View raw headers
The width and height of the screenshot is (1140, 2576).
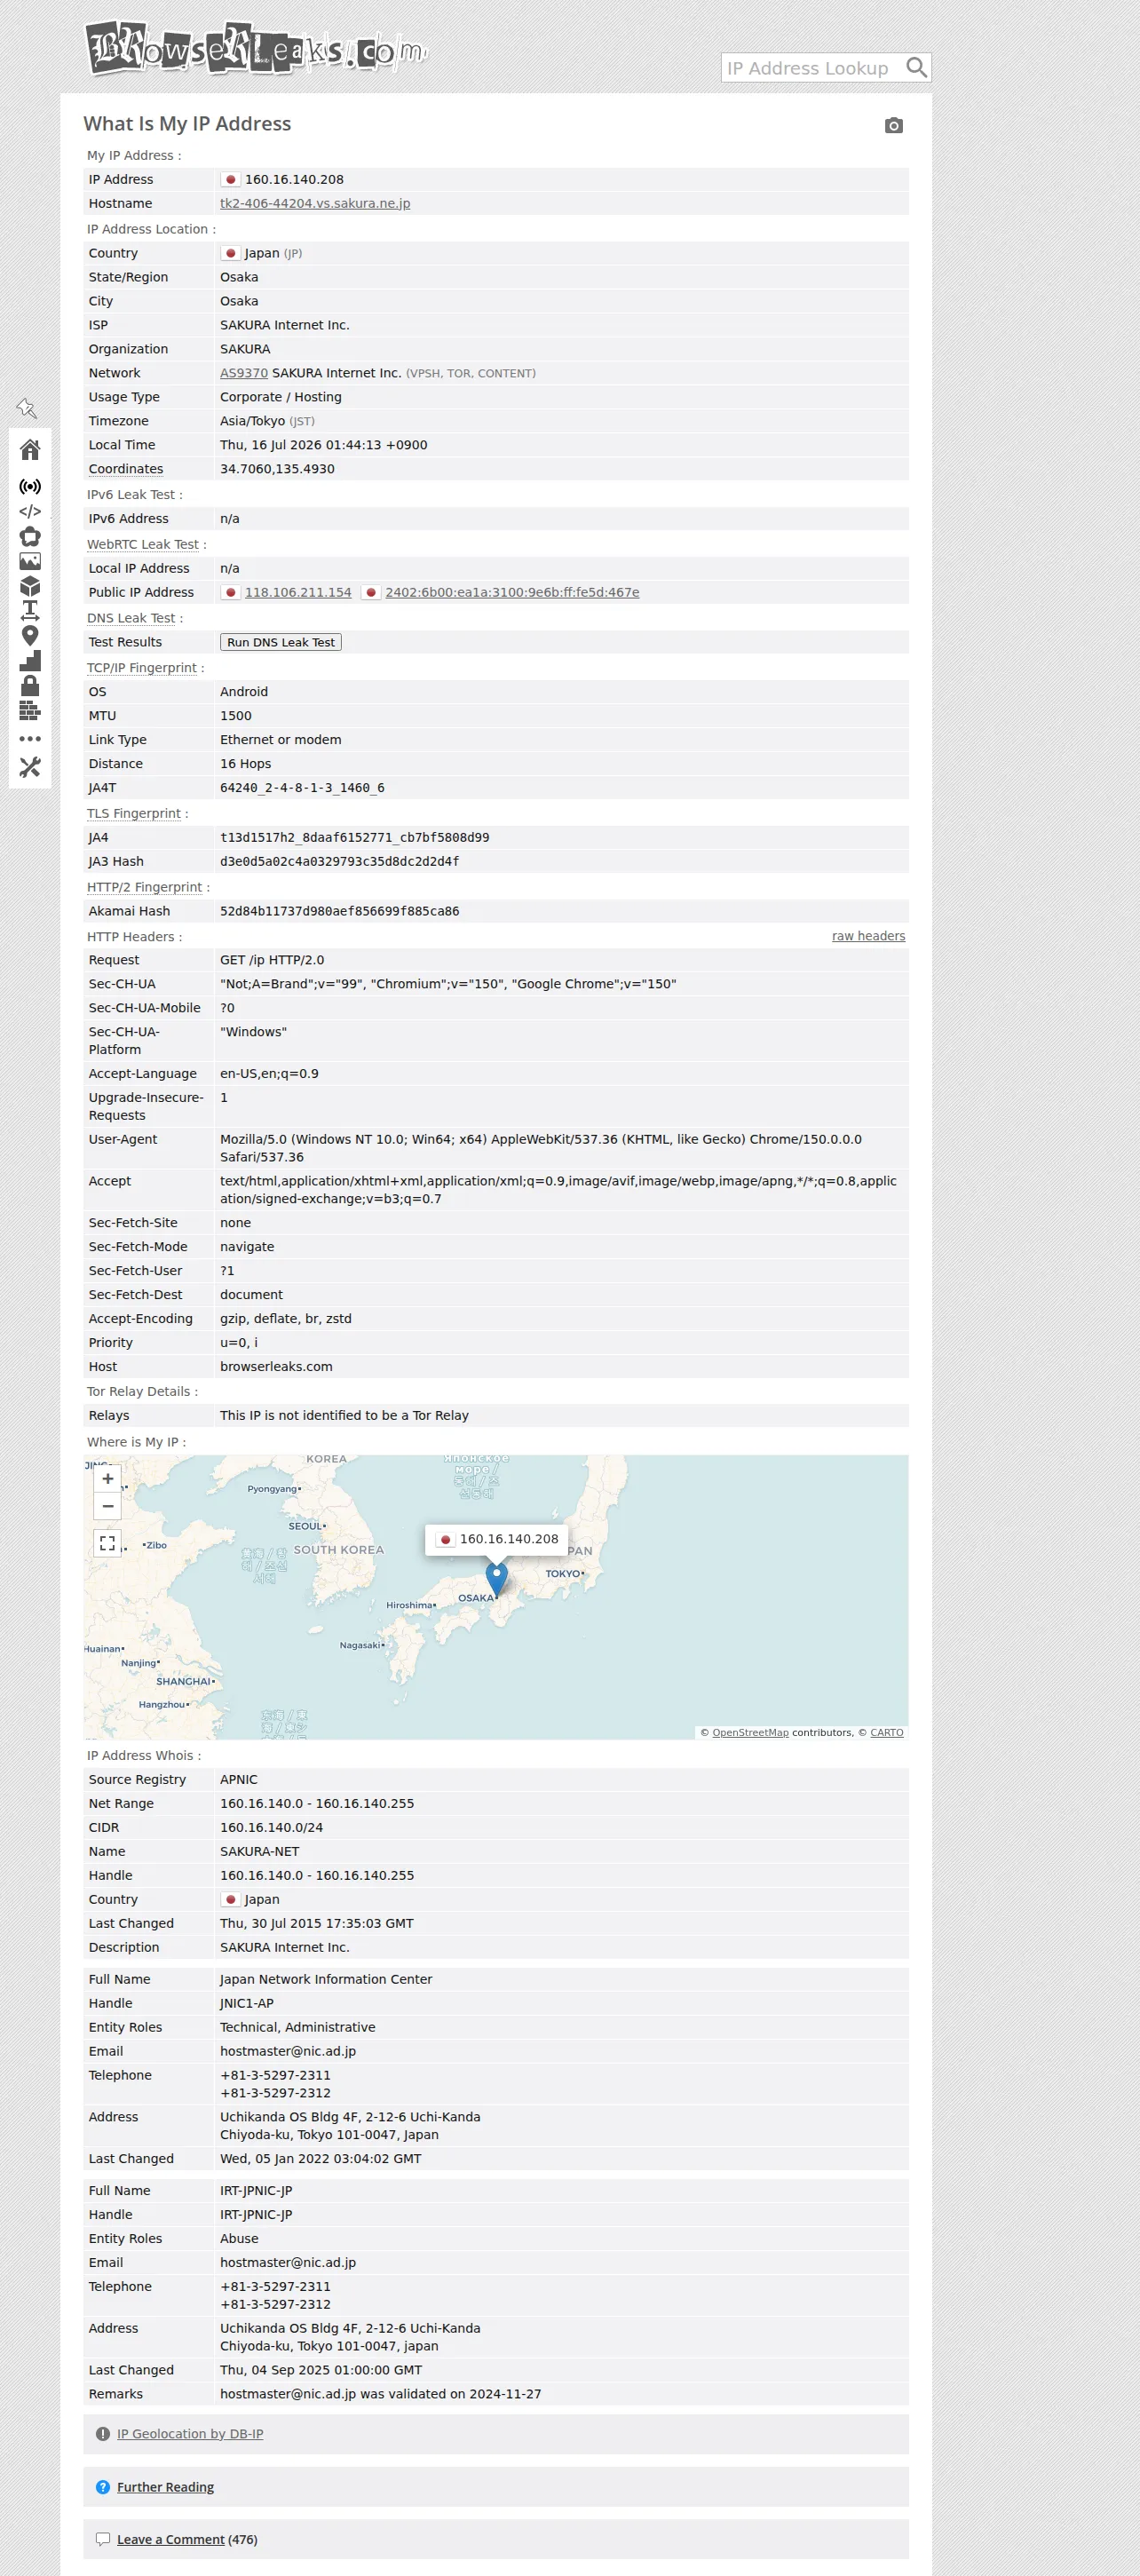coord(869,936)
